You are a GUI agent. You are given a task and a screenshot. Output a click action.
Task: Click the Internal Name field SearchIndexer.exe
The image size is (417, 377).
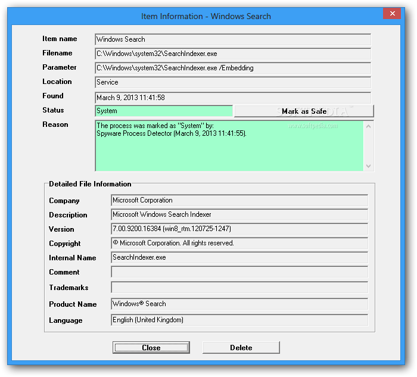tap(239, 257)
